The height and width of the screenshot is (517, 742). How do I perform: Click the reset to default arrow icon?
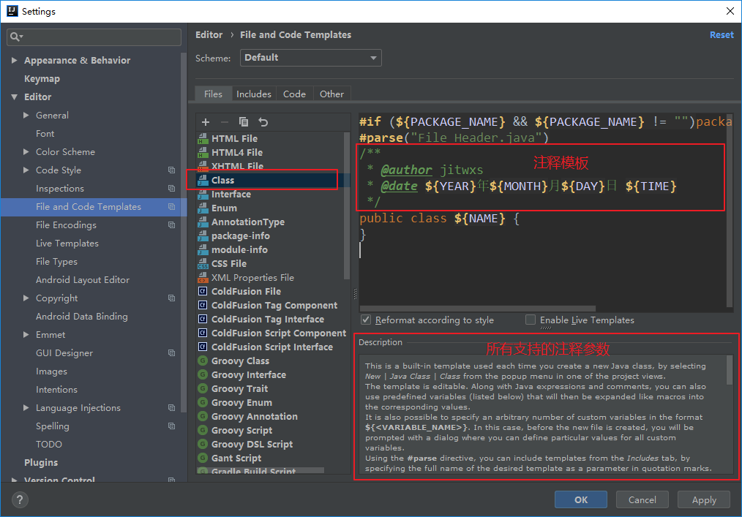pos(263,122)
